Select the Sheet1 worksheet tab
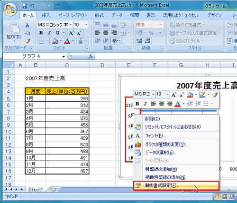 [x=36, y=190]
